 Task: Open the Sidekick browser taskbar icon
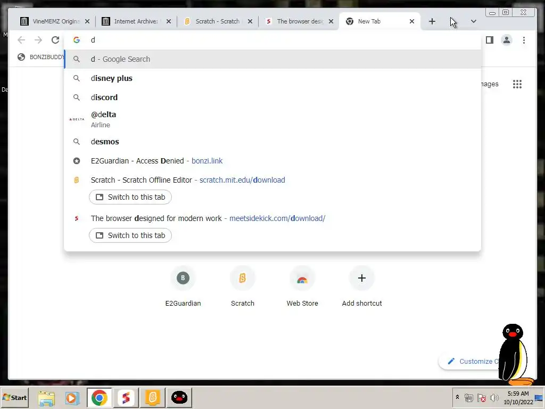click(126, 398)
